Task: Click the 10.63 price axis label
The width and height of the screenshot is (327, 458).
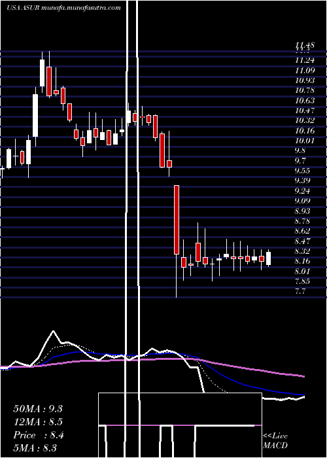Action: coord(305,101)
